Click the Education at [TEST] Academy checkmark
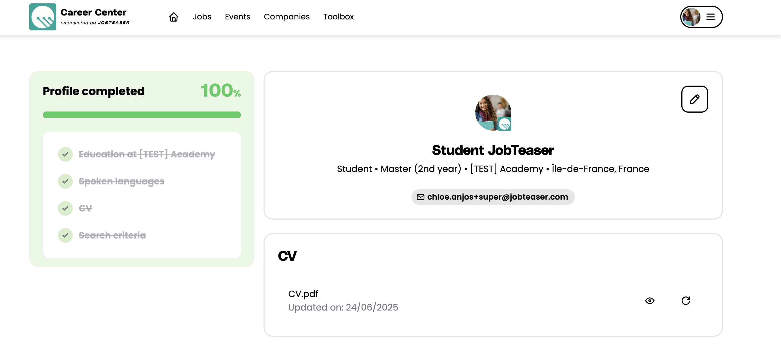781x348 pixels. coord(65,154)
